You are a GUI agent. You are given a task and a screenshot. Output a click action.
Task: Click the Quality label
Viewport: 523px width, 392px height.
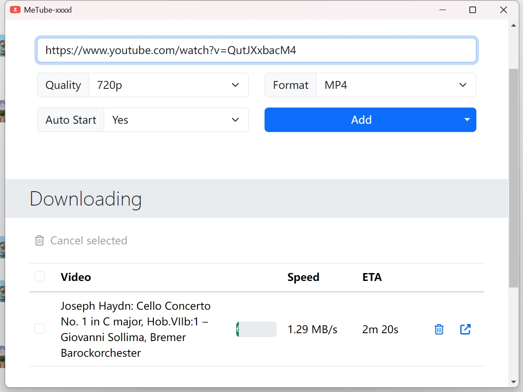pos(63,85)
